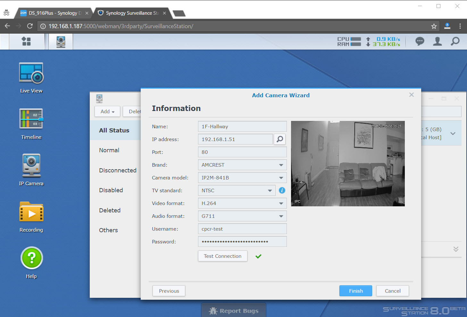Screen dimensions: 467x317
Task: Reload the browser page
Action: click(30, 26)
